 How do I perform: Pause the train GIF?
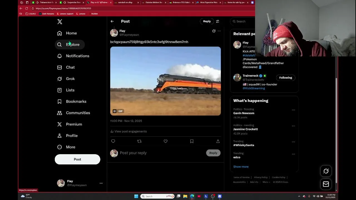pos(115,111)
